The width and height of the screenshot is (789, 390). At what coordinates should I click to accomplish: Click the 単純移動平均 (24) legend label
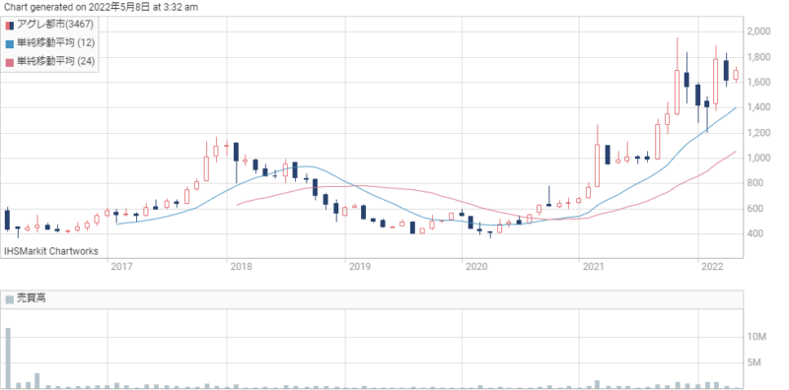pos(55,61)
